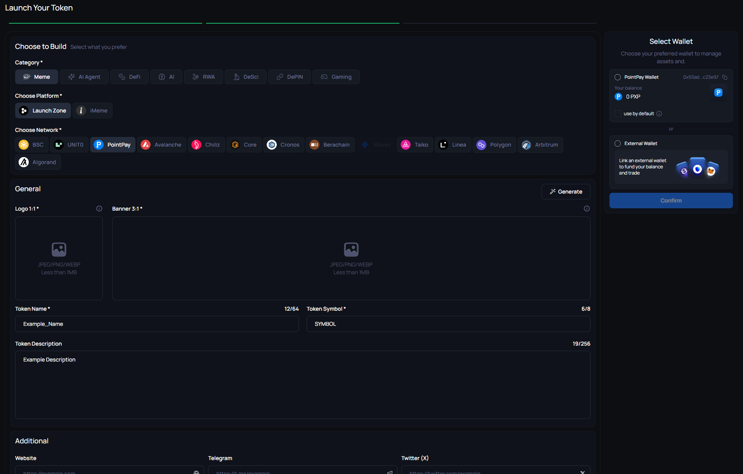Select the Avalanche network
The height and width of the screenshot is (474, 743).
tap(161, 145)
